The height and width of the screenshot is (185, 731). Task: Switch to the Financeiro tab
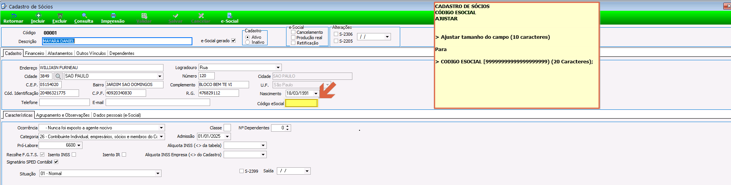[x=35, y=53]
